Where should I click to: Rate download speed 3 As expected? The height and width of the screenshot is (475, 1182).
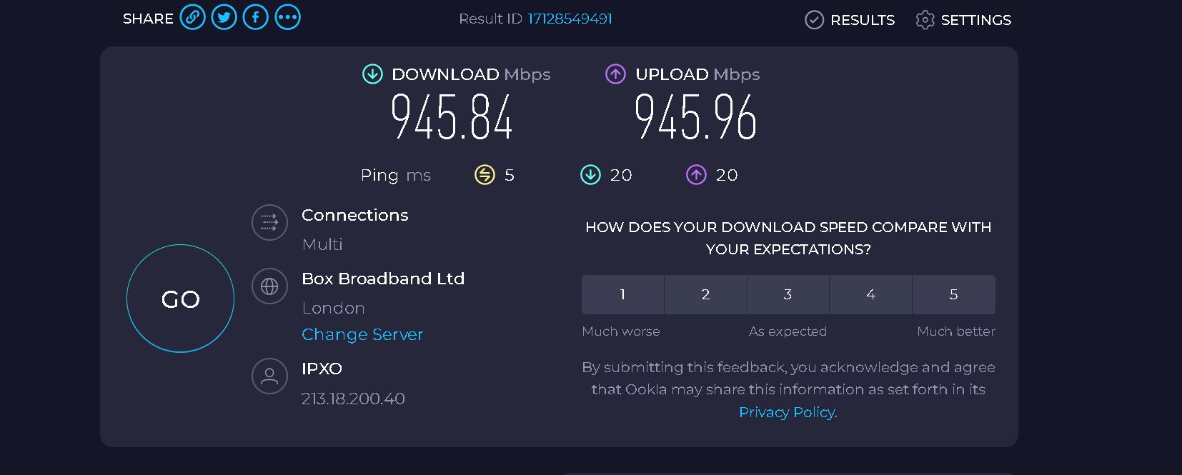click(x=788, y=294)
